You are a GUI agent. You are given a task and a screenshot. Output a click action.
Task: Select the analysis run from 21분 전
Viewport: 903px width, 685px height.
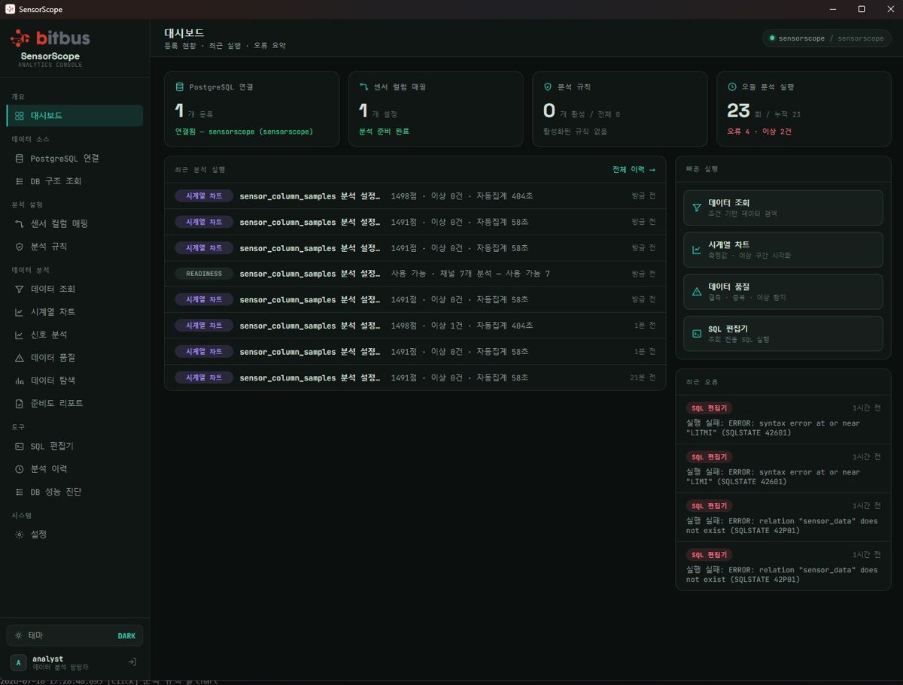coord(415,377)
